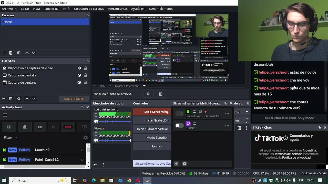Open Multi-Stream settings gear
Screen dimensions: 328x184
point(184,164)
